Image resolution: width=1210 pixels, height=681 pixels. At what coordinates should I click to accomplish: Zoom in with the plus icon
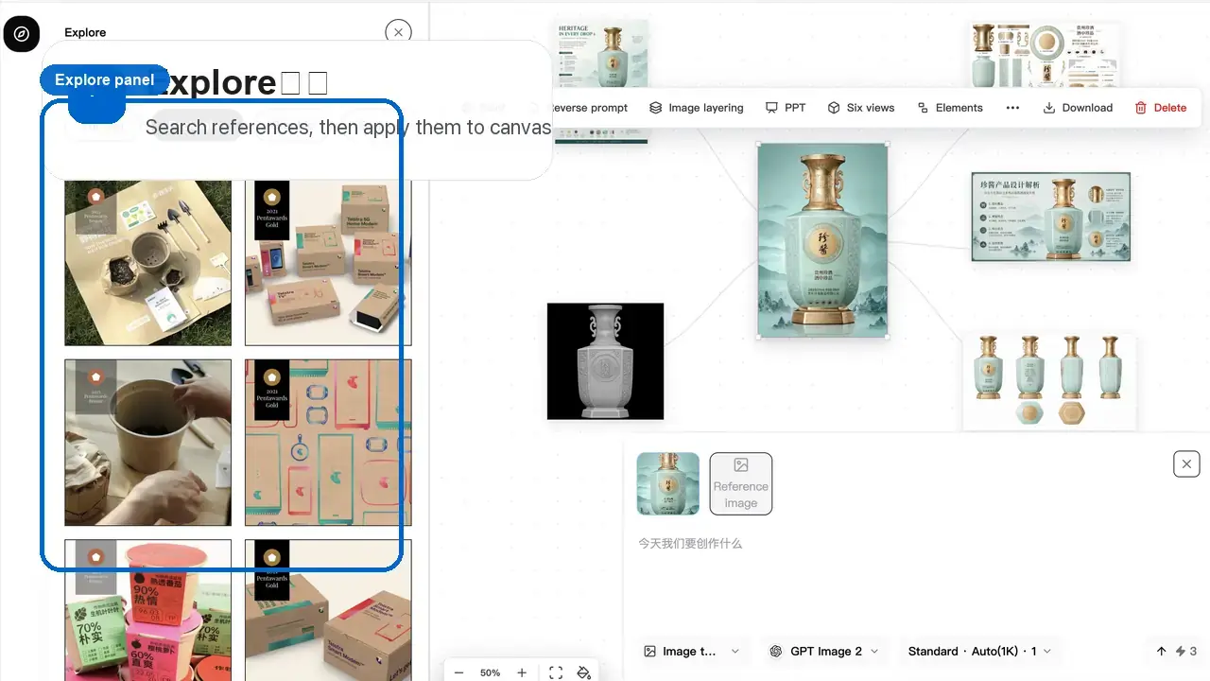coord(522,672)
